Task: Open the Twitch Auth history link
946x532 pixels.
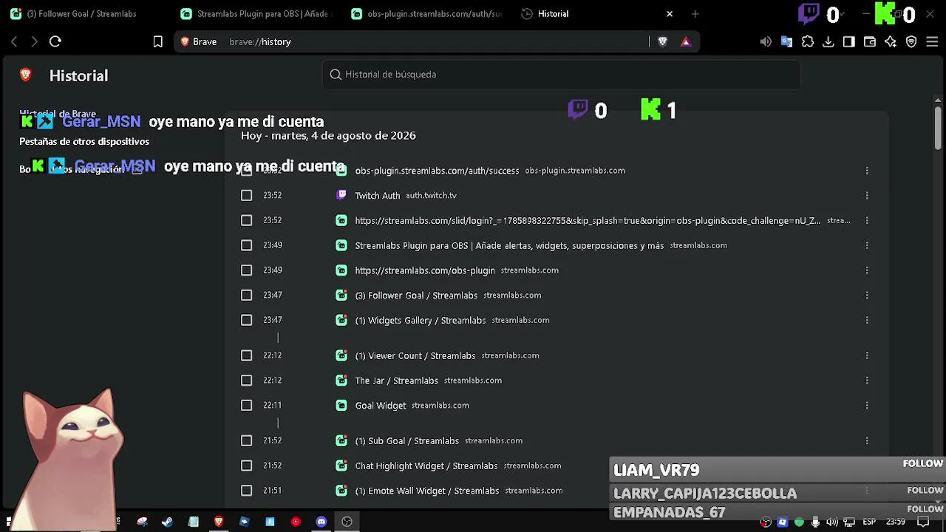Action: pos(377,196)
